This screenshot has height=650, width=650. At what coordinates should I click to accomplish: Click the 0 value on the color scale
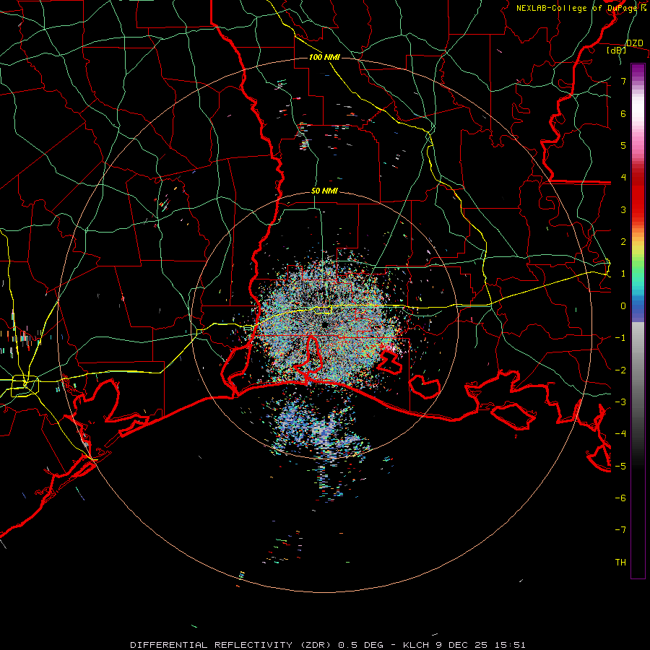click(x=623, y=306)
